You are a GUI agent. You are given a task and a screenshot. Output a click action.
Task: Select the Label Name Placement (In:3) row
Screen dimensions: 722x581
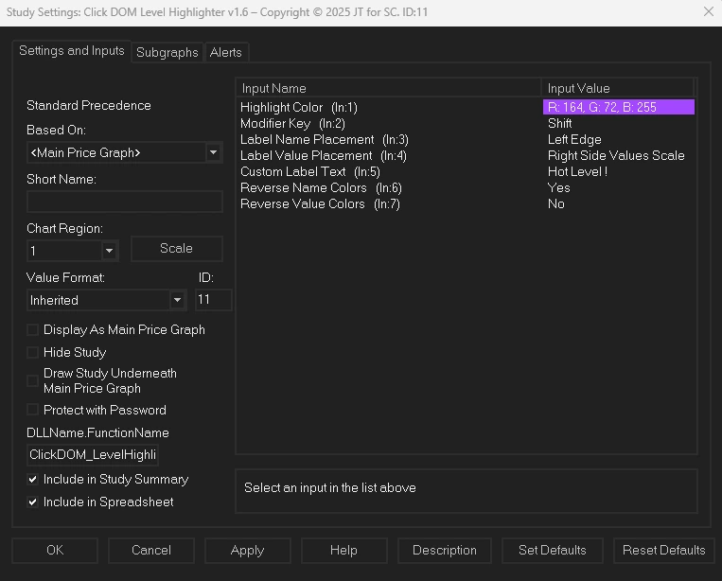[x=467, y=139]
